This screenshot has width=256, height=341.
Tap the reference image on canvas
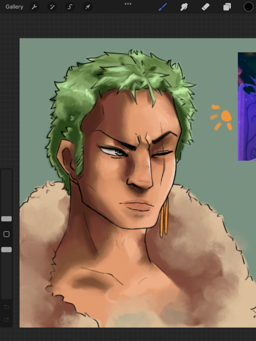(x=247, y=107)
